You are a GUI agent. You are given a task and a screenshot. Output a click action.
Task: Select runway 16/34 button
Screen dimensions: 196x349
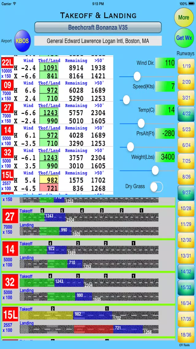[186, 303]
